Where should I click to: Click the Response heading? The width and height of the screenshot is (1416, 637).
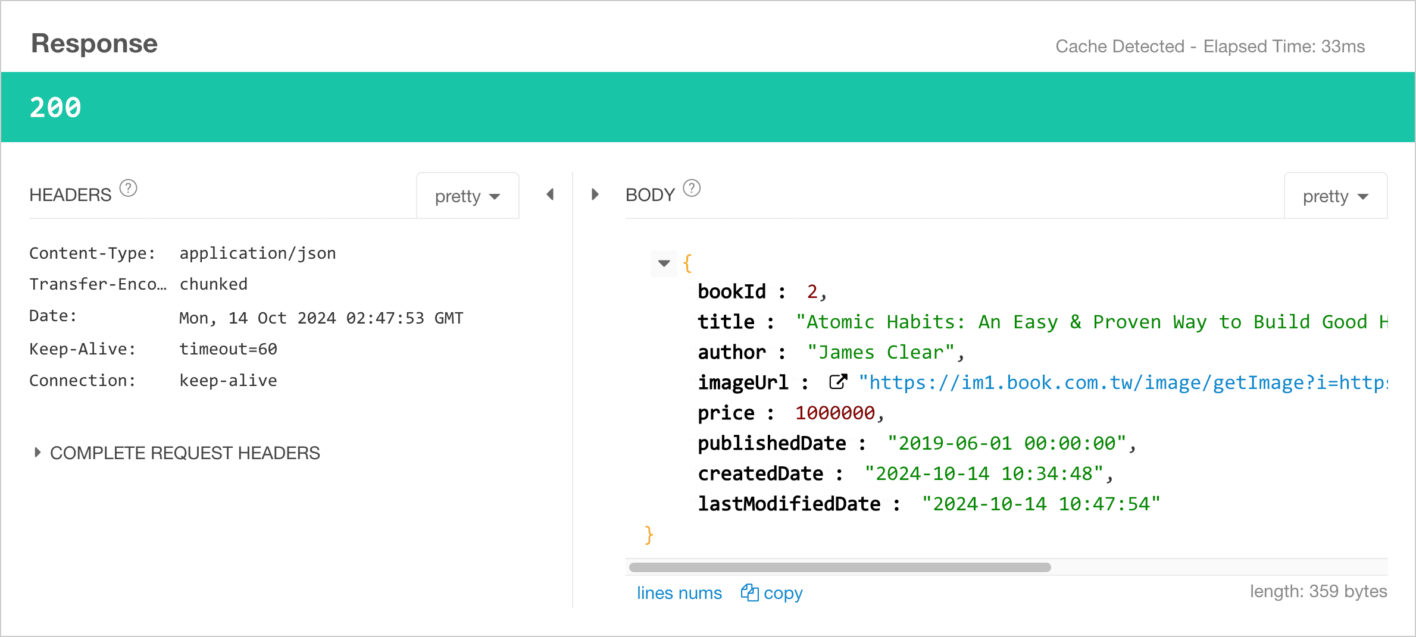[x=94, y=43]
